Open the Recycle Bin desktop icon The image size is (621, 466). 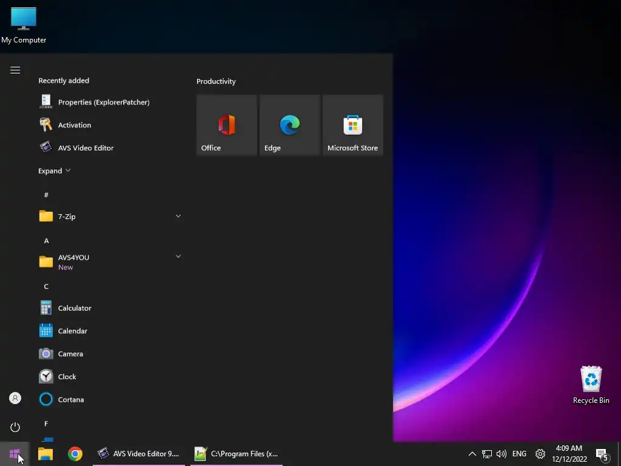591,384
